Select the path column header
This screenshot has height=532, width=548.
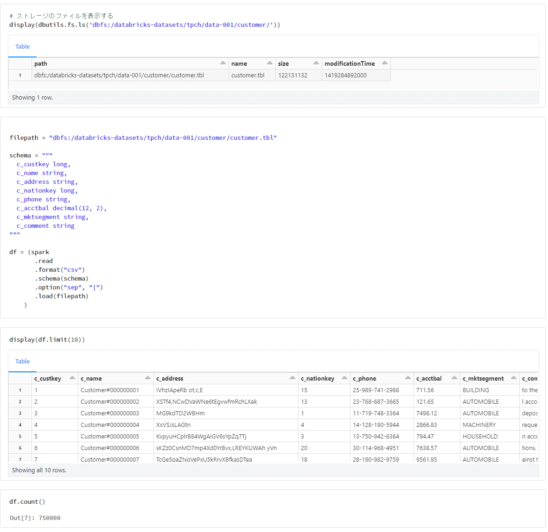[130, 63]
